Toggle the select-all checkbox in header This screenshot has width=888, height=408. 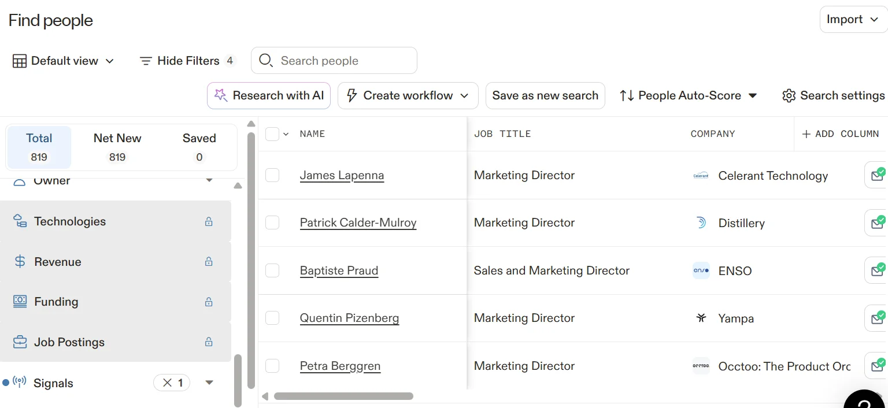click(x=272, y=134)
